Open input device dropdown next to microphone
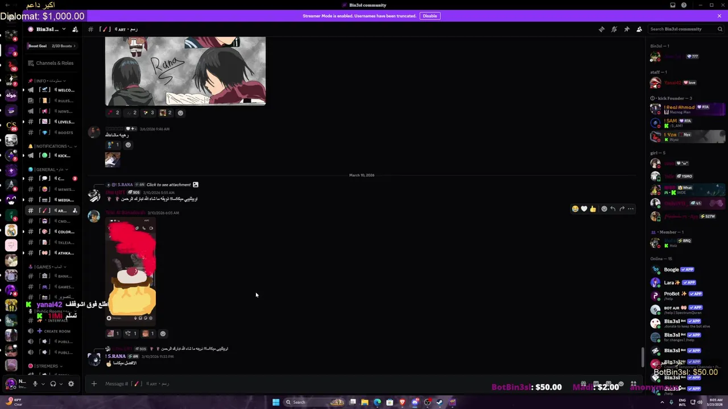This screenshot has height=409, width=728. tap(43, 384)
